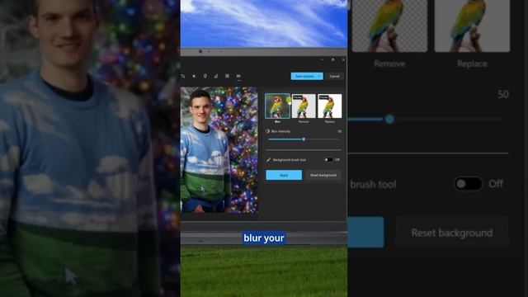
Task: Select the Markup pen tool
Action: tap(216, 76)
